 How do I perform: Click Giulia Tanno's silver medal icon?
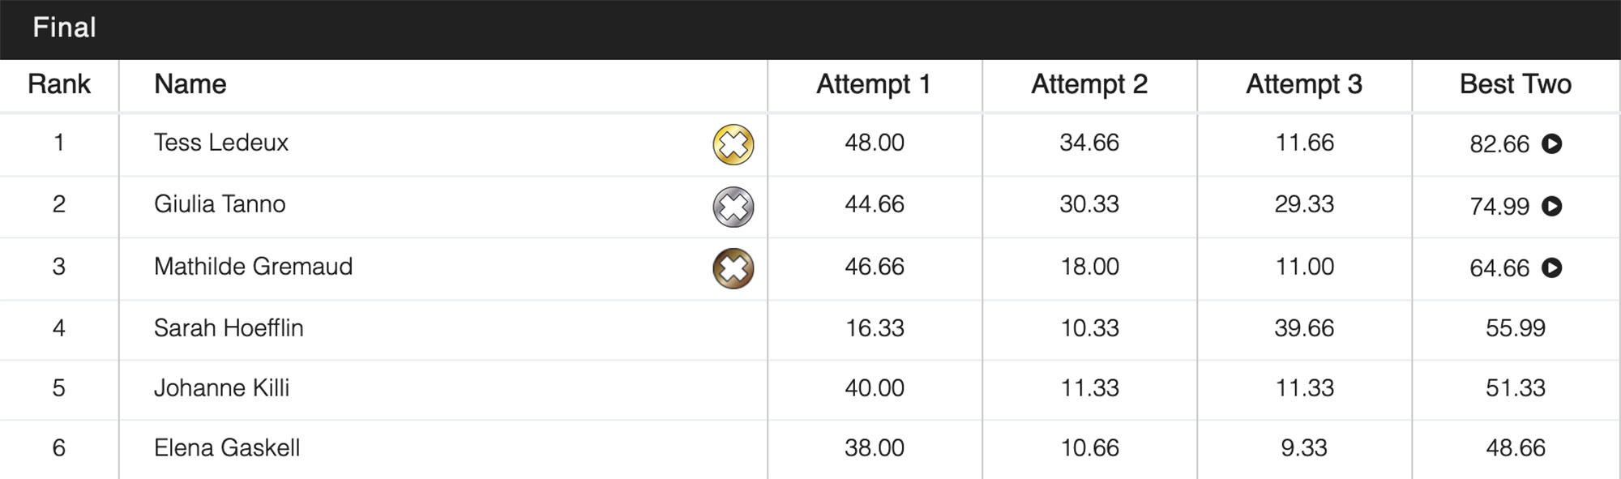[733, 207]
